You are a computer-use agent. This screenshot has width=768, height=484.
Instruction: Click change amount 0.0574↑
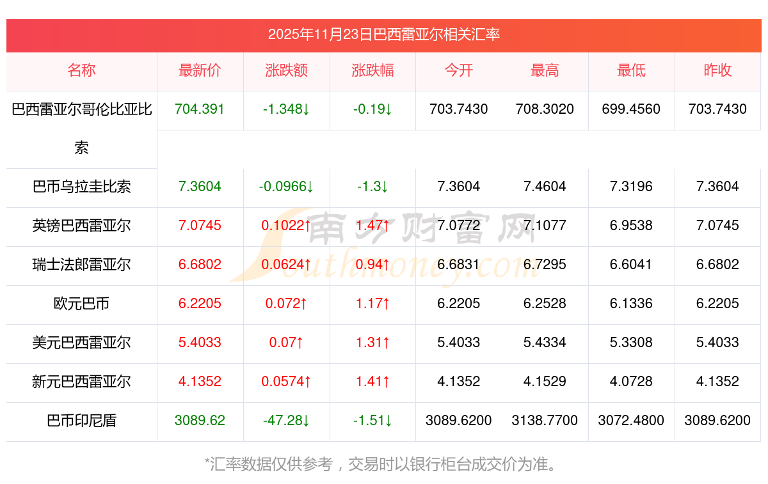pyautogui.click(x=286, y=382)
